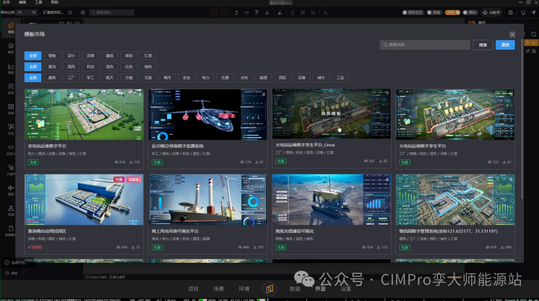The height and width of the screenshot is (301, 539).
Task: Open the 集装箱自动甩挂园区 template thumbnail
Action: pyautogui.click(x=84, y=200)
